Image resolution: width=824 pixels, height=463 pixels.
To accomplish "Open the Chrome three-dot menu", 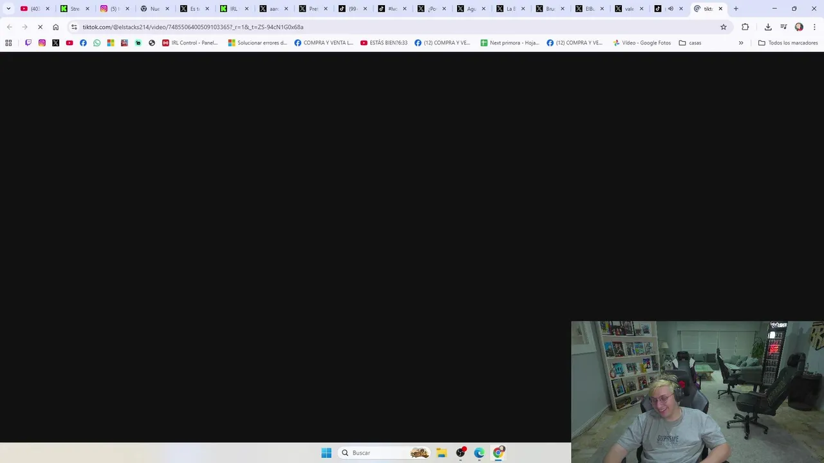I will (x=814, y=27).
